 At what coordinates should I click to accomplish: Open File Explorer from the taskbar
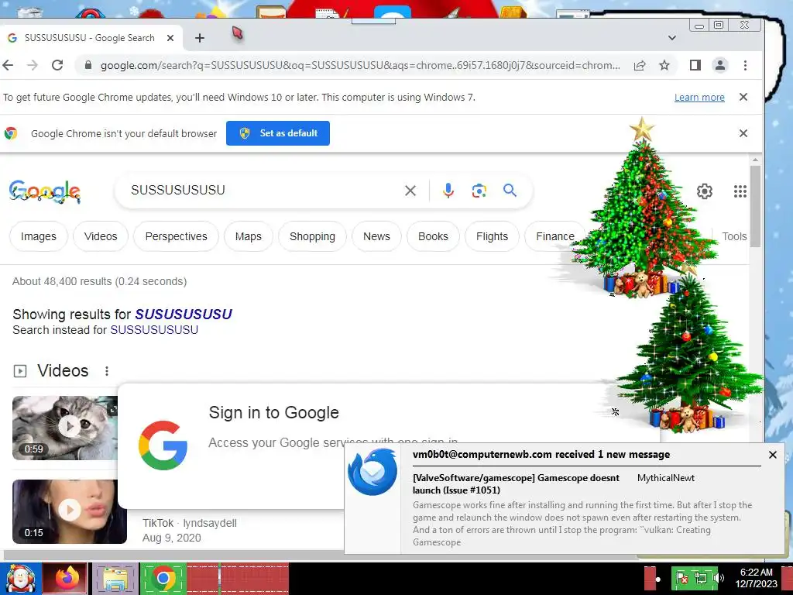click(x=115, y=579)
